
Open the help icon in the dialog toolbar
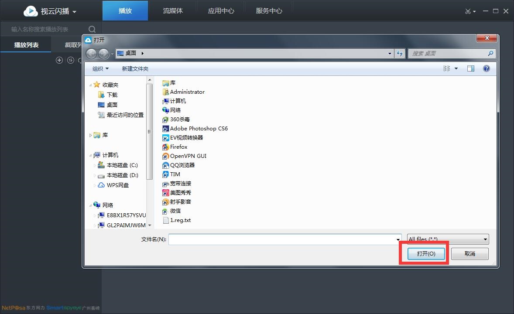487,68
